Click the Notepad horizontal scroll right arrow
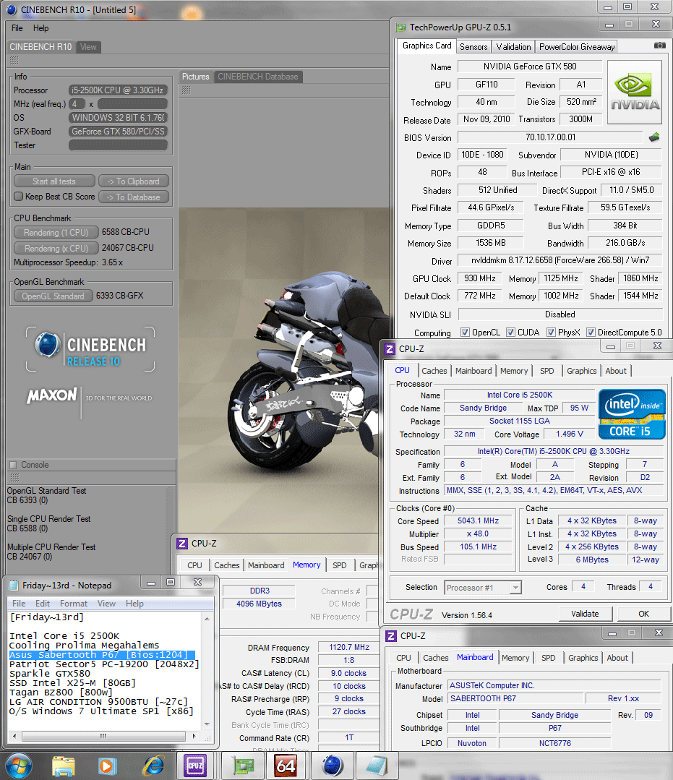This screenshot has width=673, height=780. tap(194, 736)
